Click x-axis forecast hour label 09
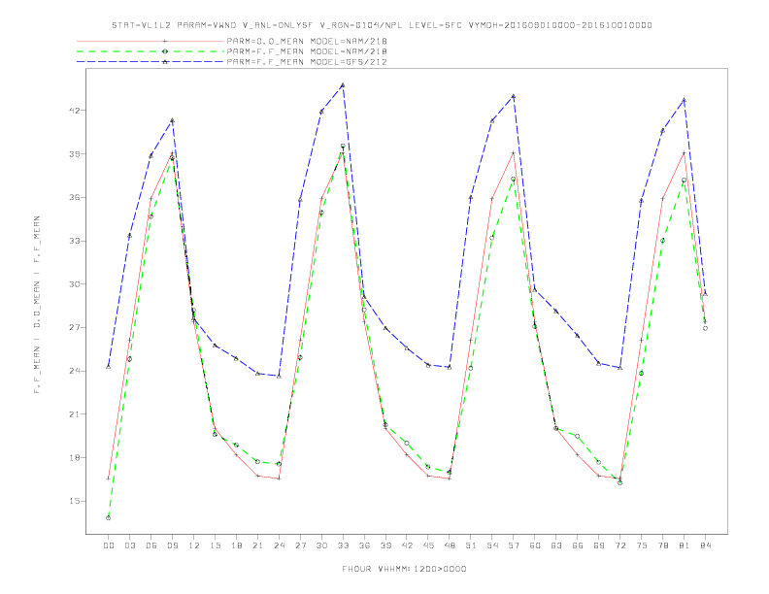Viewport: 769px width, 594px height. click(x=172, y=545)
